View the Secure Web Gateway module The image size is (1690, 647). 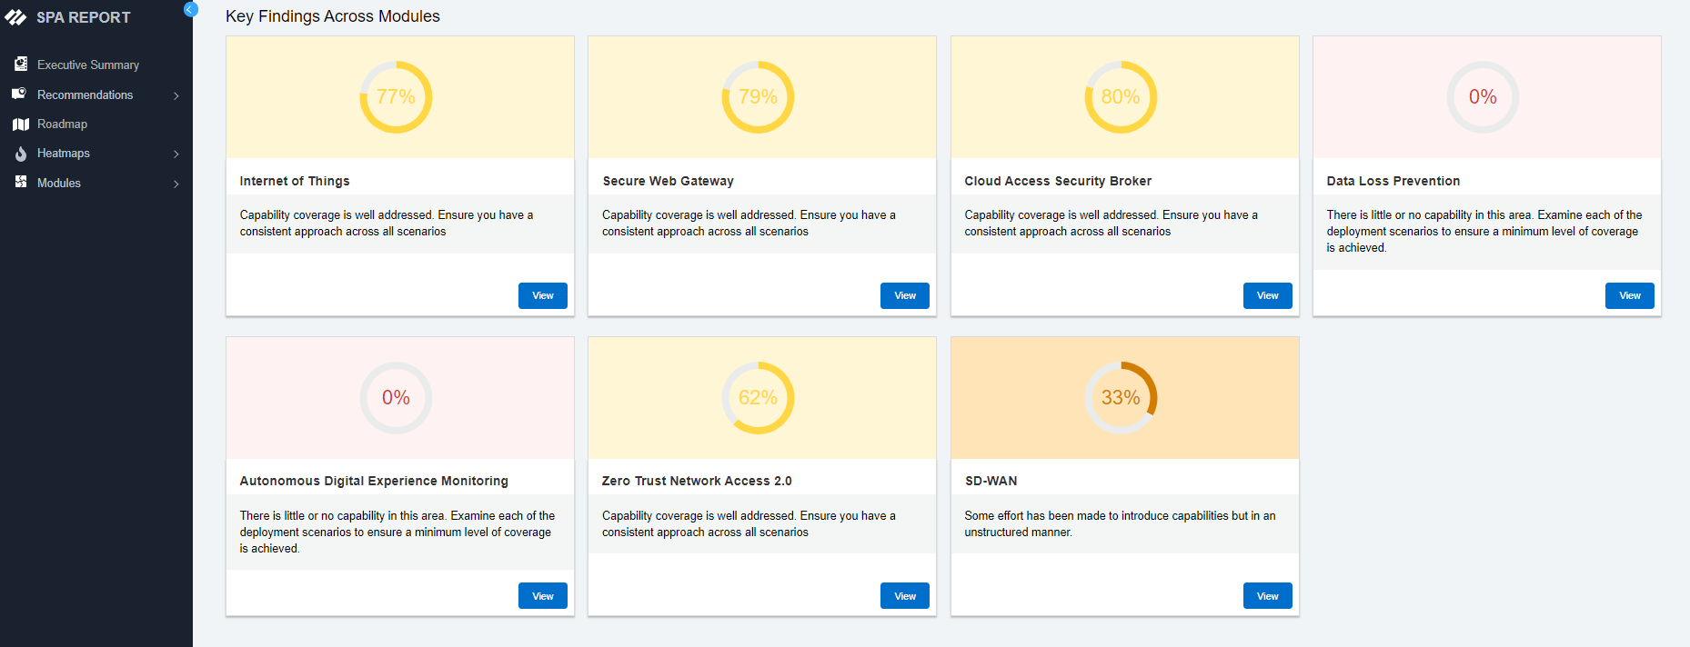[904, 295]
